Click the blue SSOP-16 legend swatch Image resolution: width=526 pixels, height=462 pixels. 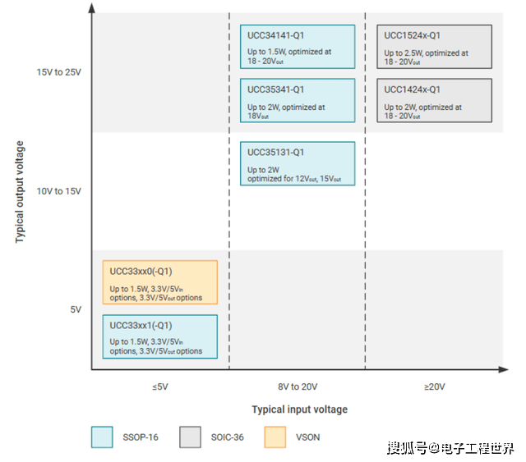pyautogui.click(x=102, y=437)
